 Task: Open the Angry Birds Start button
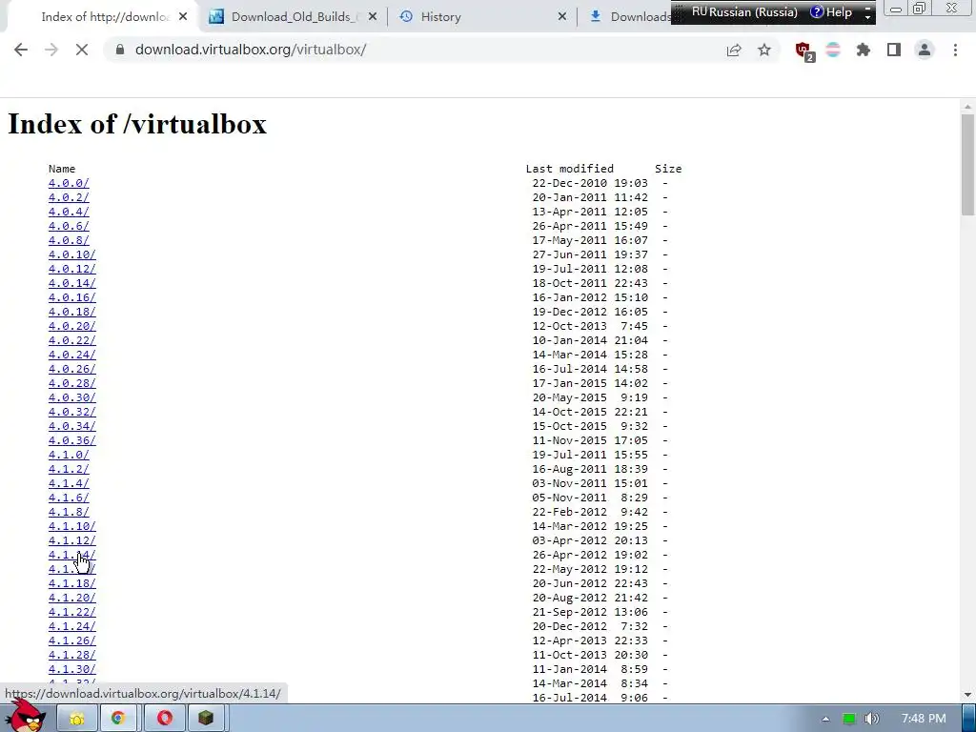click(x=26, y=717)
